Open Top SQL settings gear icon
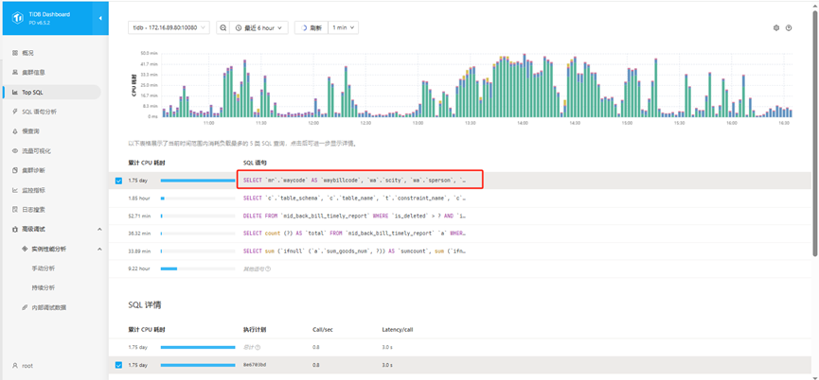The width and height of the screenshot is (819, 380). pyautogui.click(x=776, y=28)
